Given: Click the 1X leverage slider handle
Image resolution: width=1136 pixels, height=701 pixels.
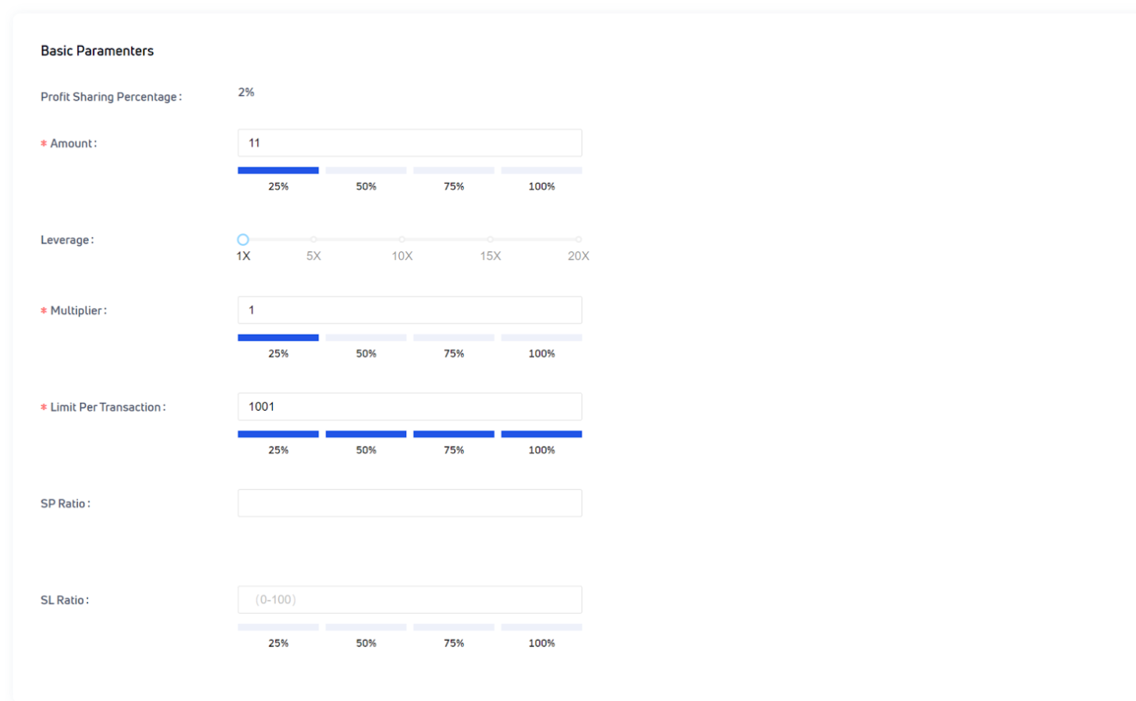Looking at the screenshot, I should pyautogui.click(x=244, y=239).
